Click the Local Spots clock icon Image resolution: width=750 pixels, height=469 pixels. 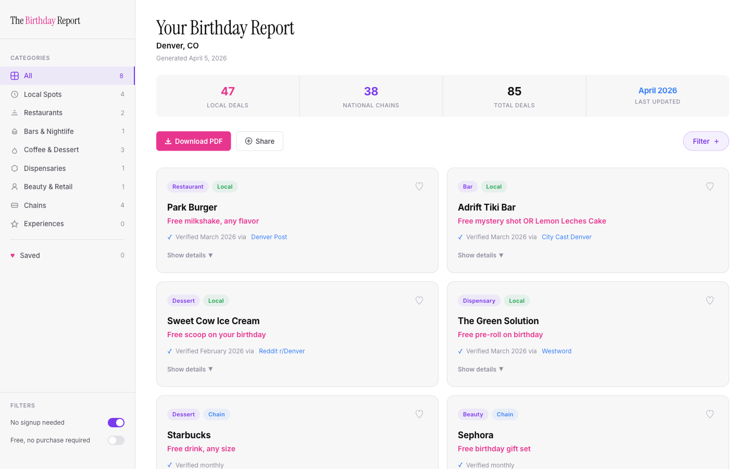(x=15, y=94)
